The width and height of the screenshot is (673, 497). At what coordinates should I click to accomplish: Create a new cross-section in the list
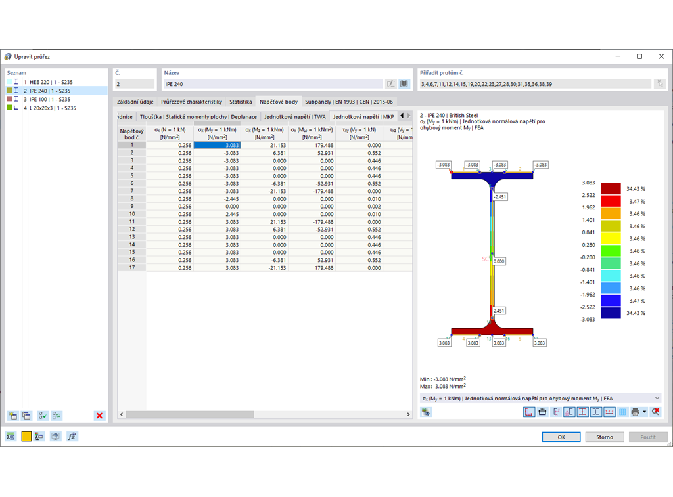coord(13,415)
